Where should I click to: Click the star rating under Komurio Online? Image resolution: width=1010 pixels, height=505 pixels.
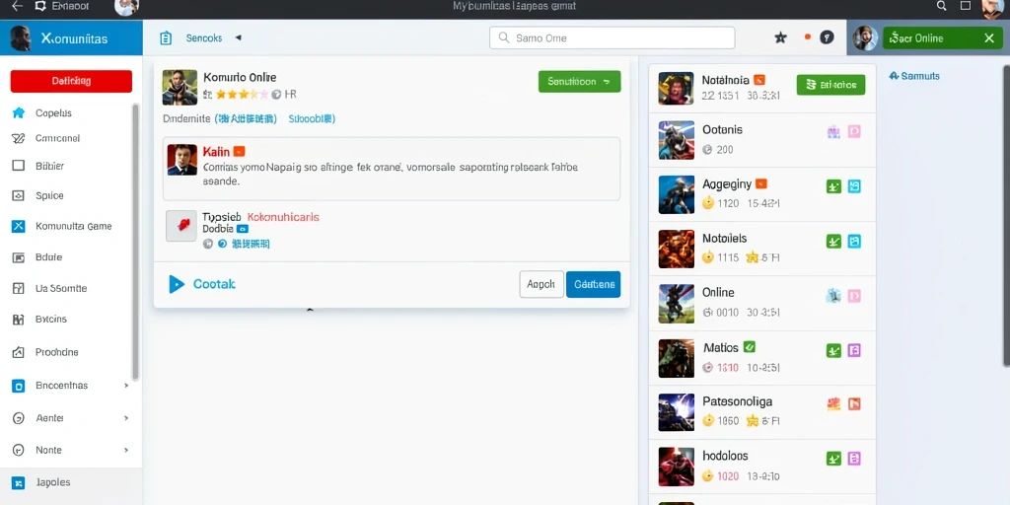[242, 94]
